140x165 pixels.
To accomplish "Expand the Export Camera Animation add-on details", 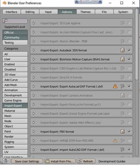I will click(x=34, y=95).
